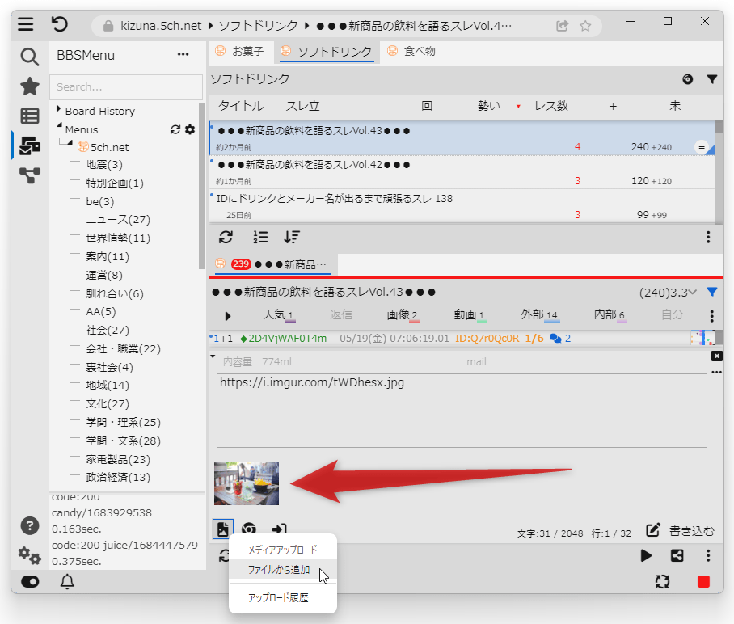Click the thread list filter funnel
734x624 pixels.
tap(711, 79)
